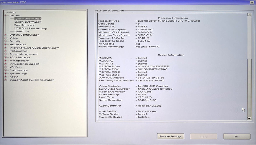256x145 pixels.
Task: Expand the Video settings node
Action: coord(5,38)
